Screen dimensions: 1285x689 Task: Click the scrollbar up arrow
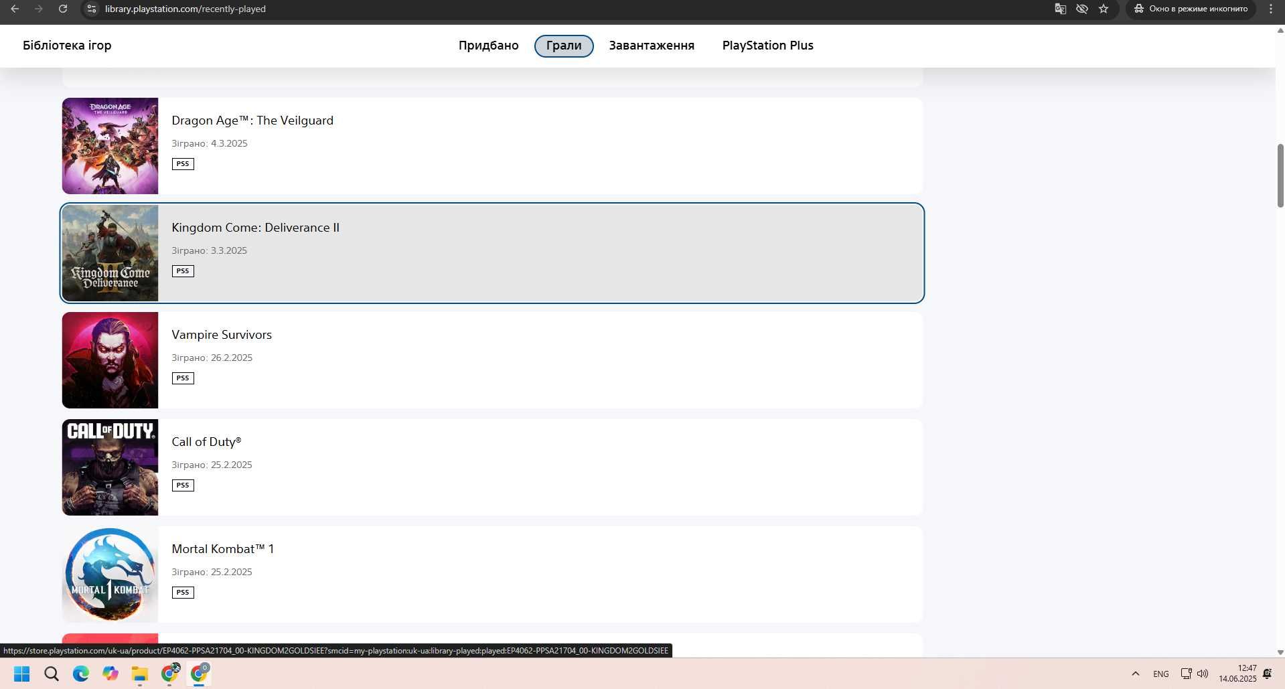coord(1280,30)
